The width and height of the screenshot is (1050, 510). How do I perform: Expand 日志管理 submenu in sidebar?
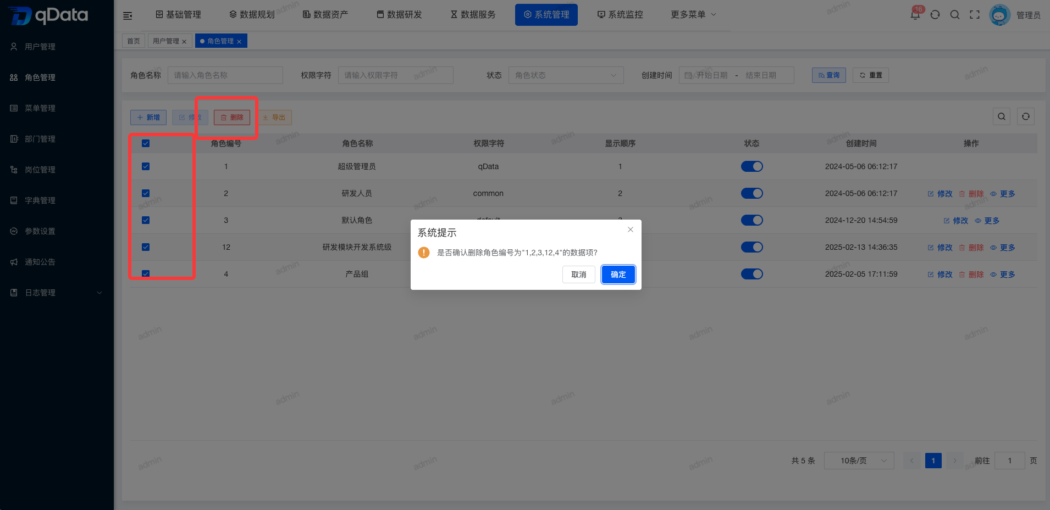click(57, 293)
